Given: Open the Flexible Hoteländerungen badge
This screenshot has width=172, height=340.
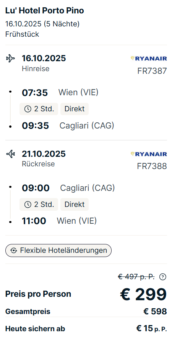Looking at the screenshot, I should click(58, 251).
